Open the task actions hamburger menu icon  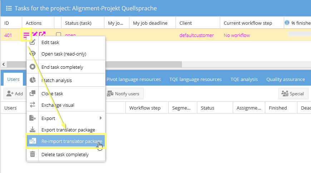point(26,35)
